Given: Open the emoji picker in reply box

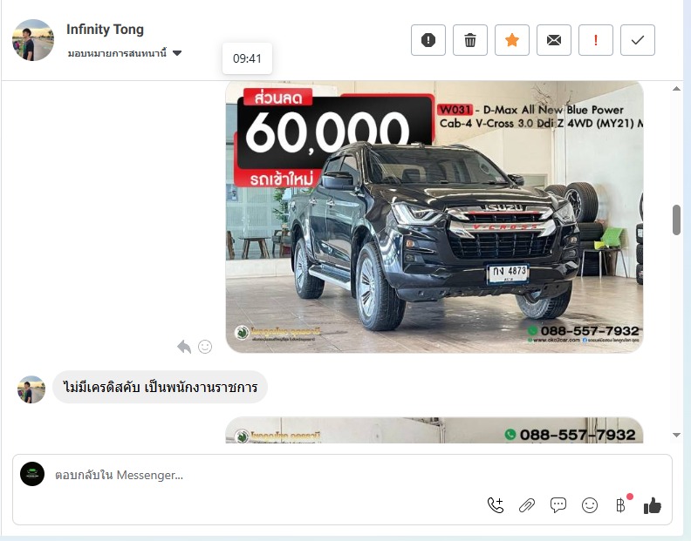Looking at the screenshot, I should click(590, 505).
